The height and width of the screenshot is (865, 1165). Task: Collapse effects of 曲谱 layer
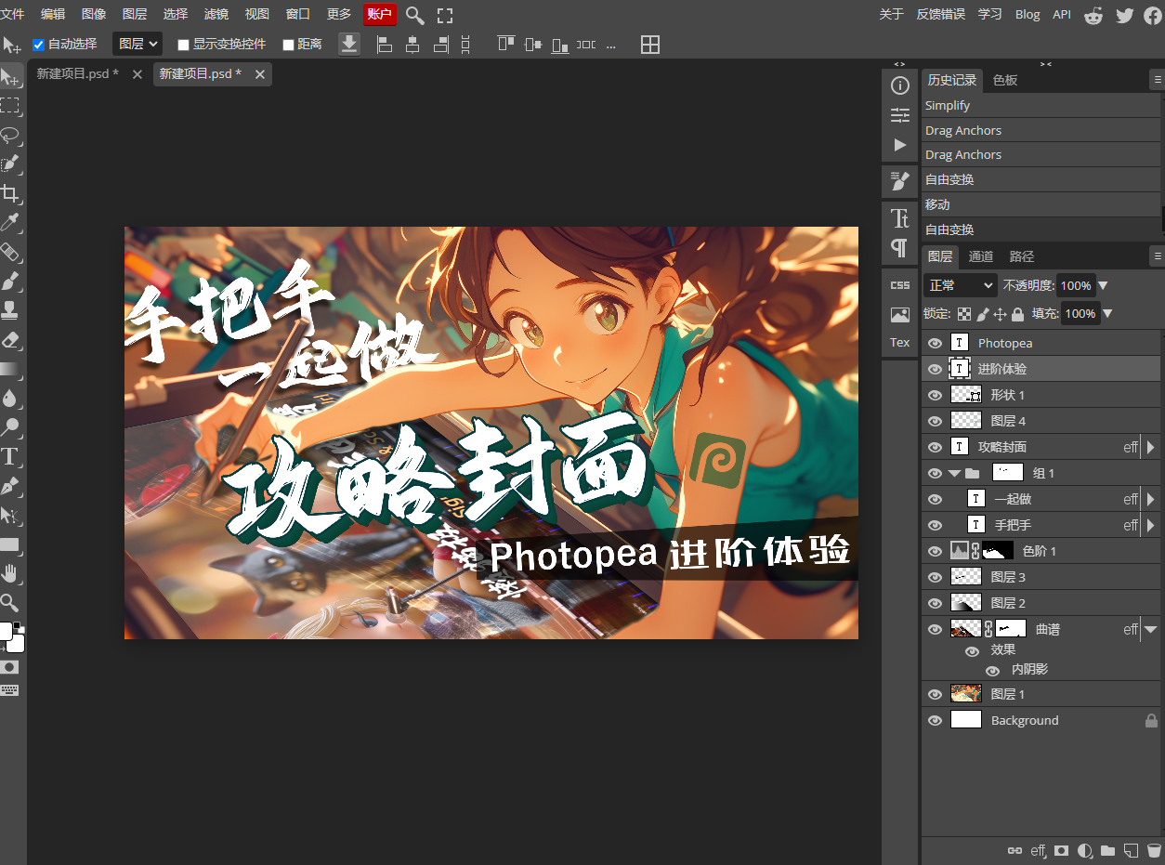click(x=1151, y=629)
